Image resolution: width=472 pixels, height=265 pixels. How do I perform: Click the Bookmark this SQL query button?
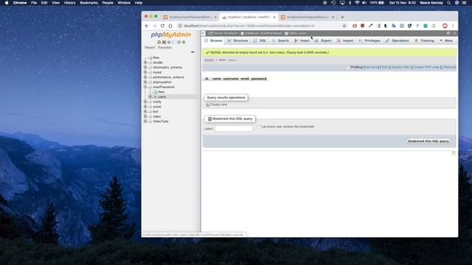pyautogui.click(x=428, y=141)
